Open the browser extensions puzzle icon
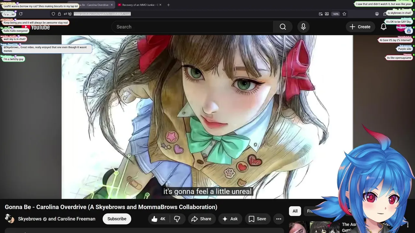This screenshot has height=233, width=415. click(x=385, y=14)
